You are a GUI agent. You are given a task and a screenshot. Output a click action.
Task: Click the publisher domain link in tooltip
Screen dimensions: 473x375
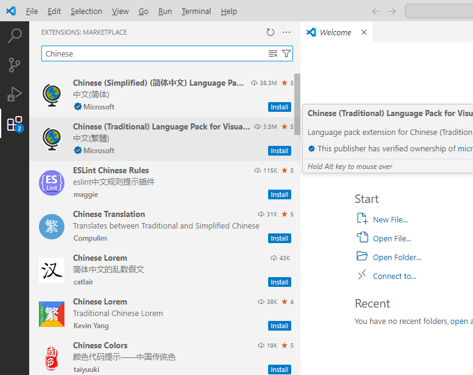click(465, 149)
